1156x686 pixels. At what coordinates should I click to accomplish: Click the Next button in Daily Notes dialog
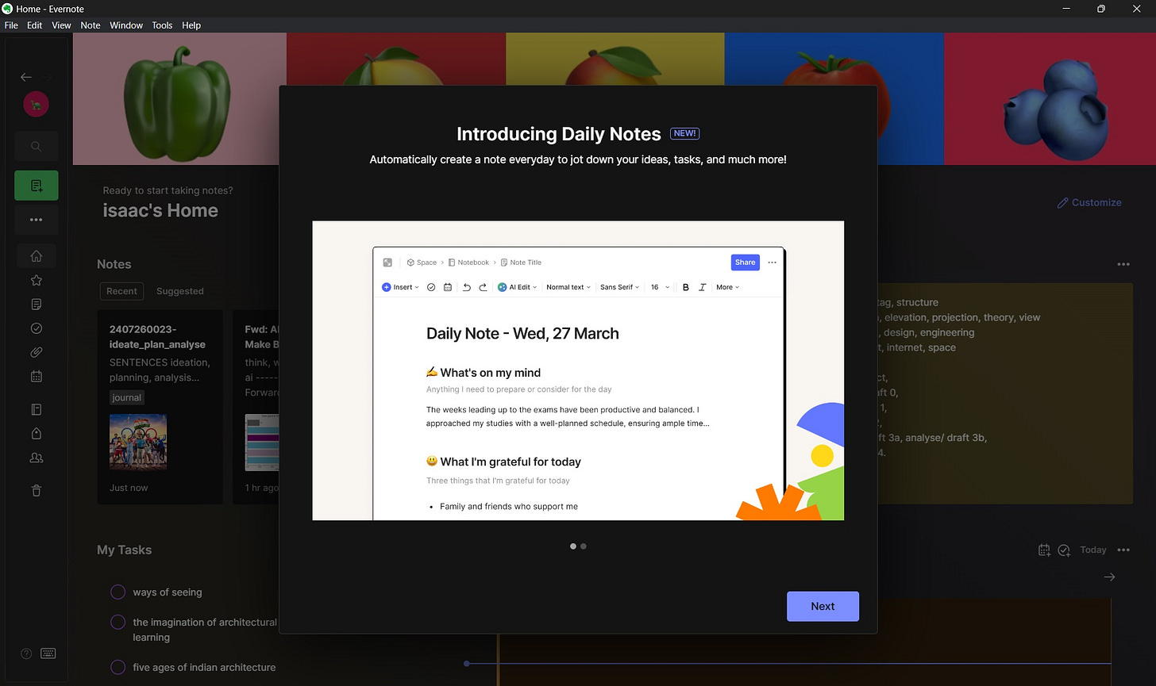click(x=823, y=606)
